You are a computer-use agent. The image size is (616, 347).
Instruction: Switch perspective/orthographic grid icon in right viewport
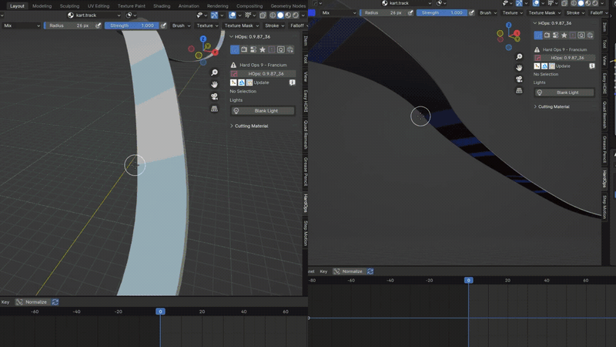(x=519, y=90)
